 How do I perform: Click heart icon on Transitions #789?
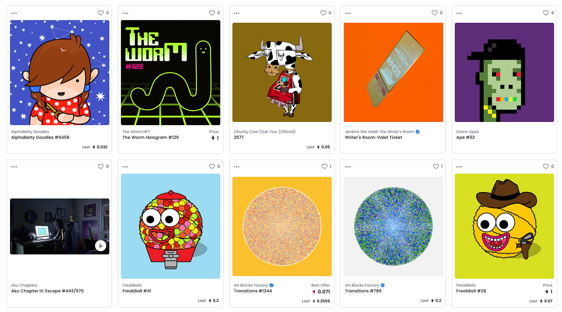[x=436, y=166]
